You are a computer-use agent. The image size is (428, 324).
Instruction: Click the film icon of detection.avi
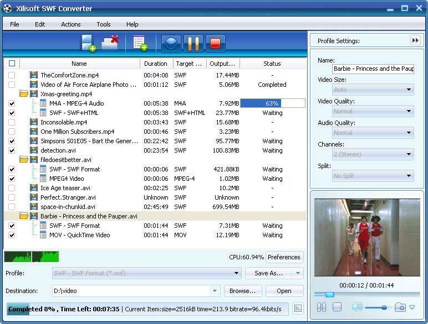34,150
